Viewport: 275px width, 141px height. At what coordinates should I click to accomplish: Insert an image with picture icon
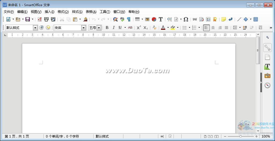[x=147, y=19]
